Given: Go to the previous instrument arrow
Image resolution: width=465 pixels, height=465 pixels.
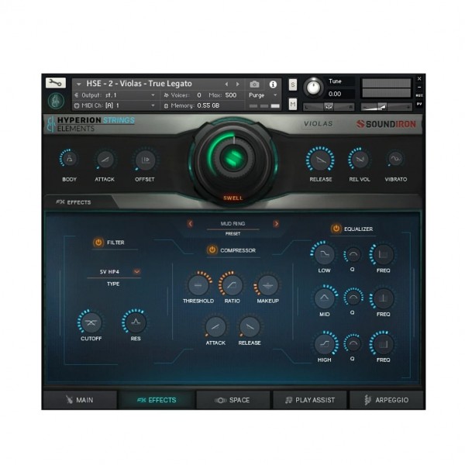Looking at the screenshot, I should 226,84.
